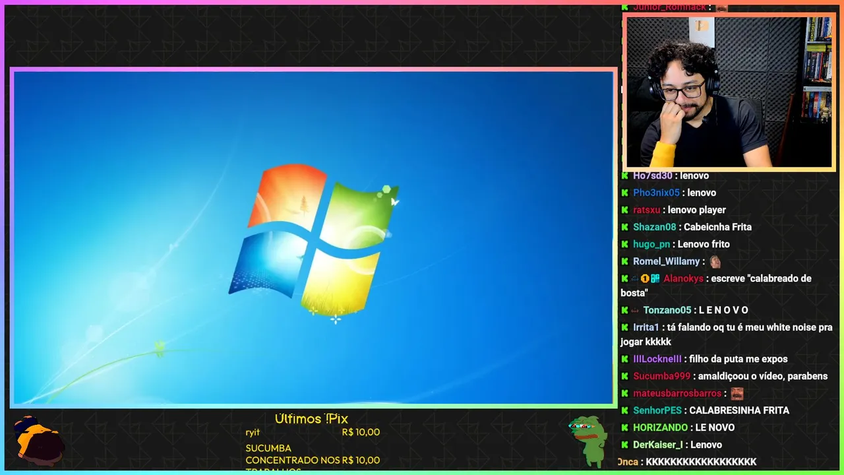Image resolution: width=844 pixels, height=475 pixels.
Task: Click the green K badge beside Romel_Willamy
Action: point(624,261)
